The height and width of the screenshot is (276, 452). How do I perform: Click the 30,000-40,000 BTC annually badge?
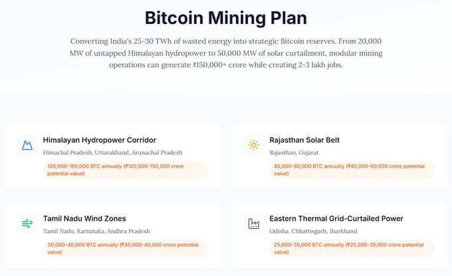tap(126, 248)
